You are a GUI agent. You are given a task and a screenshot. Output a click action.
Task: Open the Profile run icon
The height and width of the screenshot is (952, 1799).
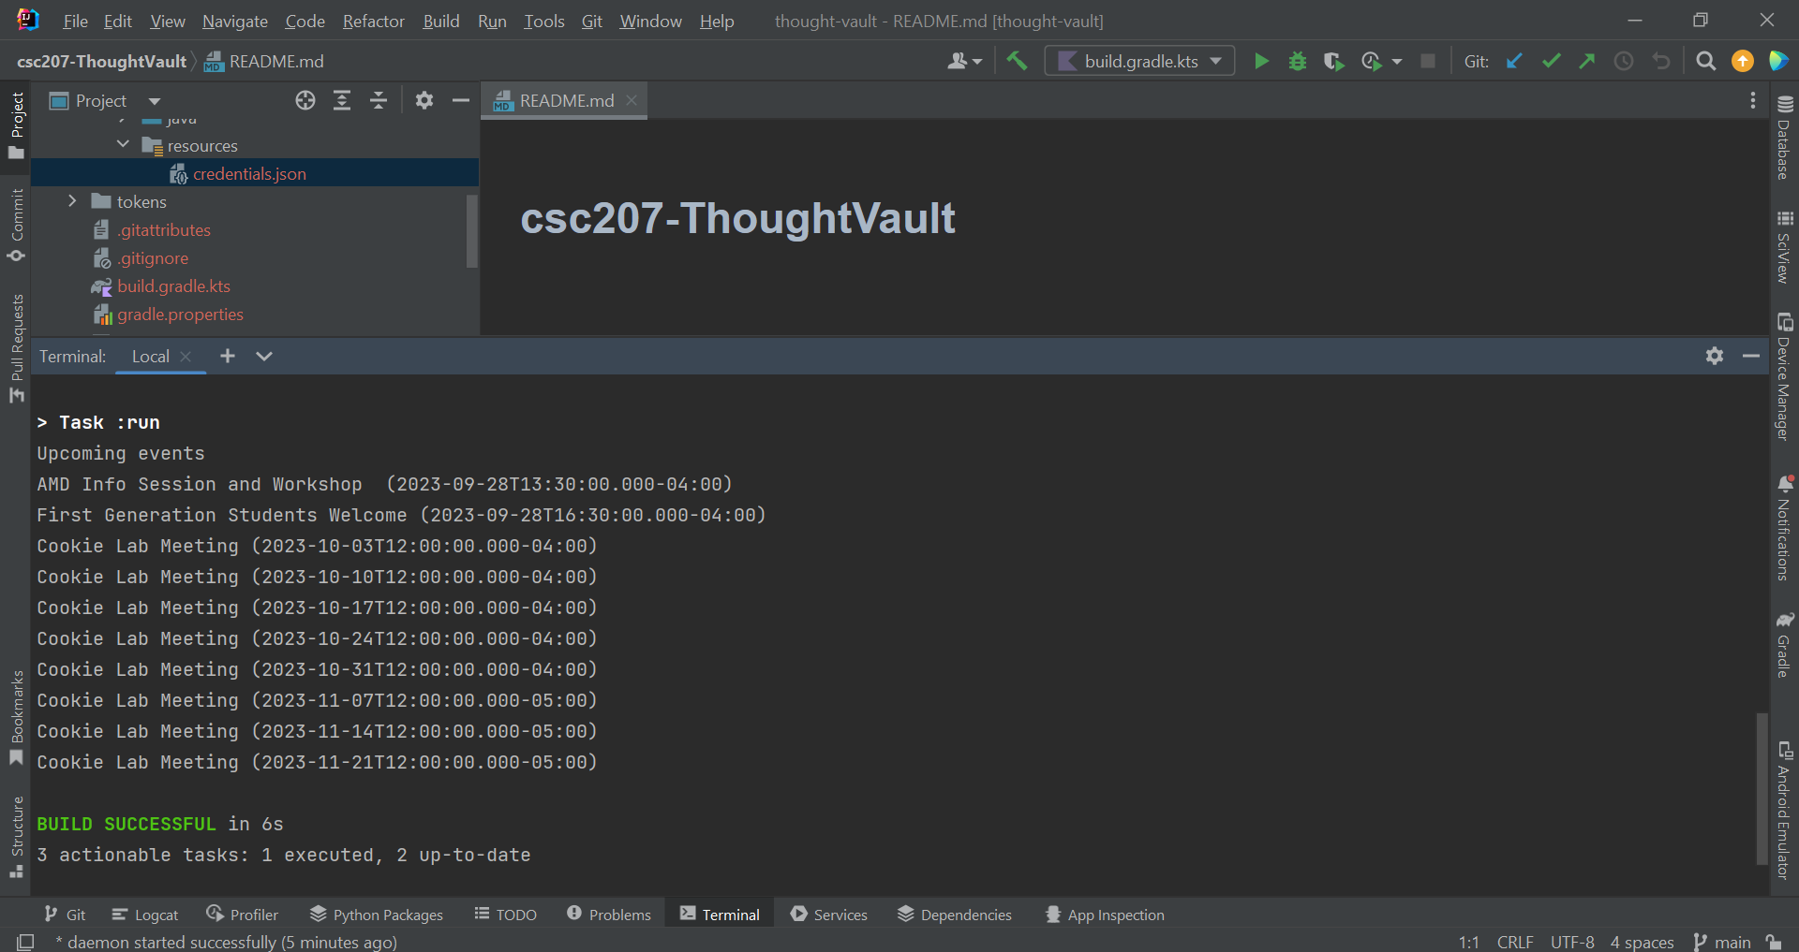(1372, 61)
